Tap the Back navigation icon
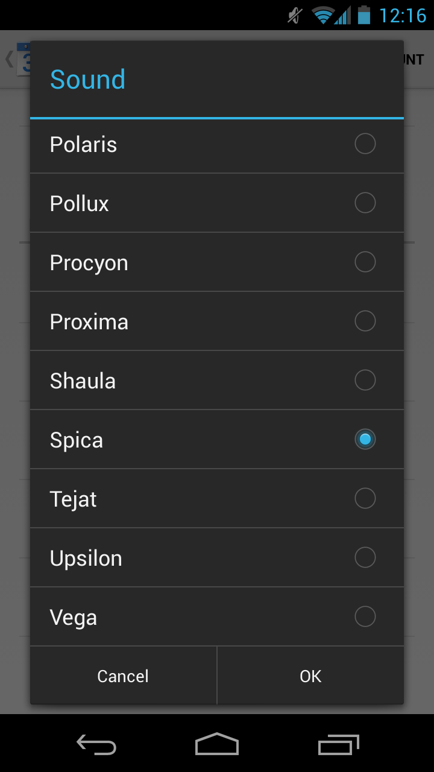Image resolution: width=434 pixels, height=772 pixels. pyautogui.click(x=96, y=745)
